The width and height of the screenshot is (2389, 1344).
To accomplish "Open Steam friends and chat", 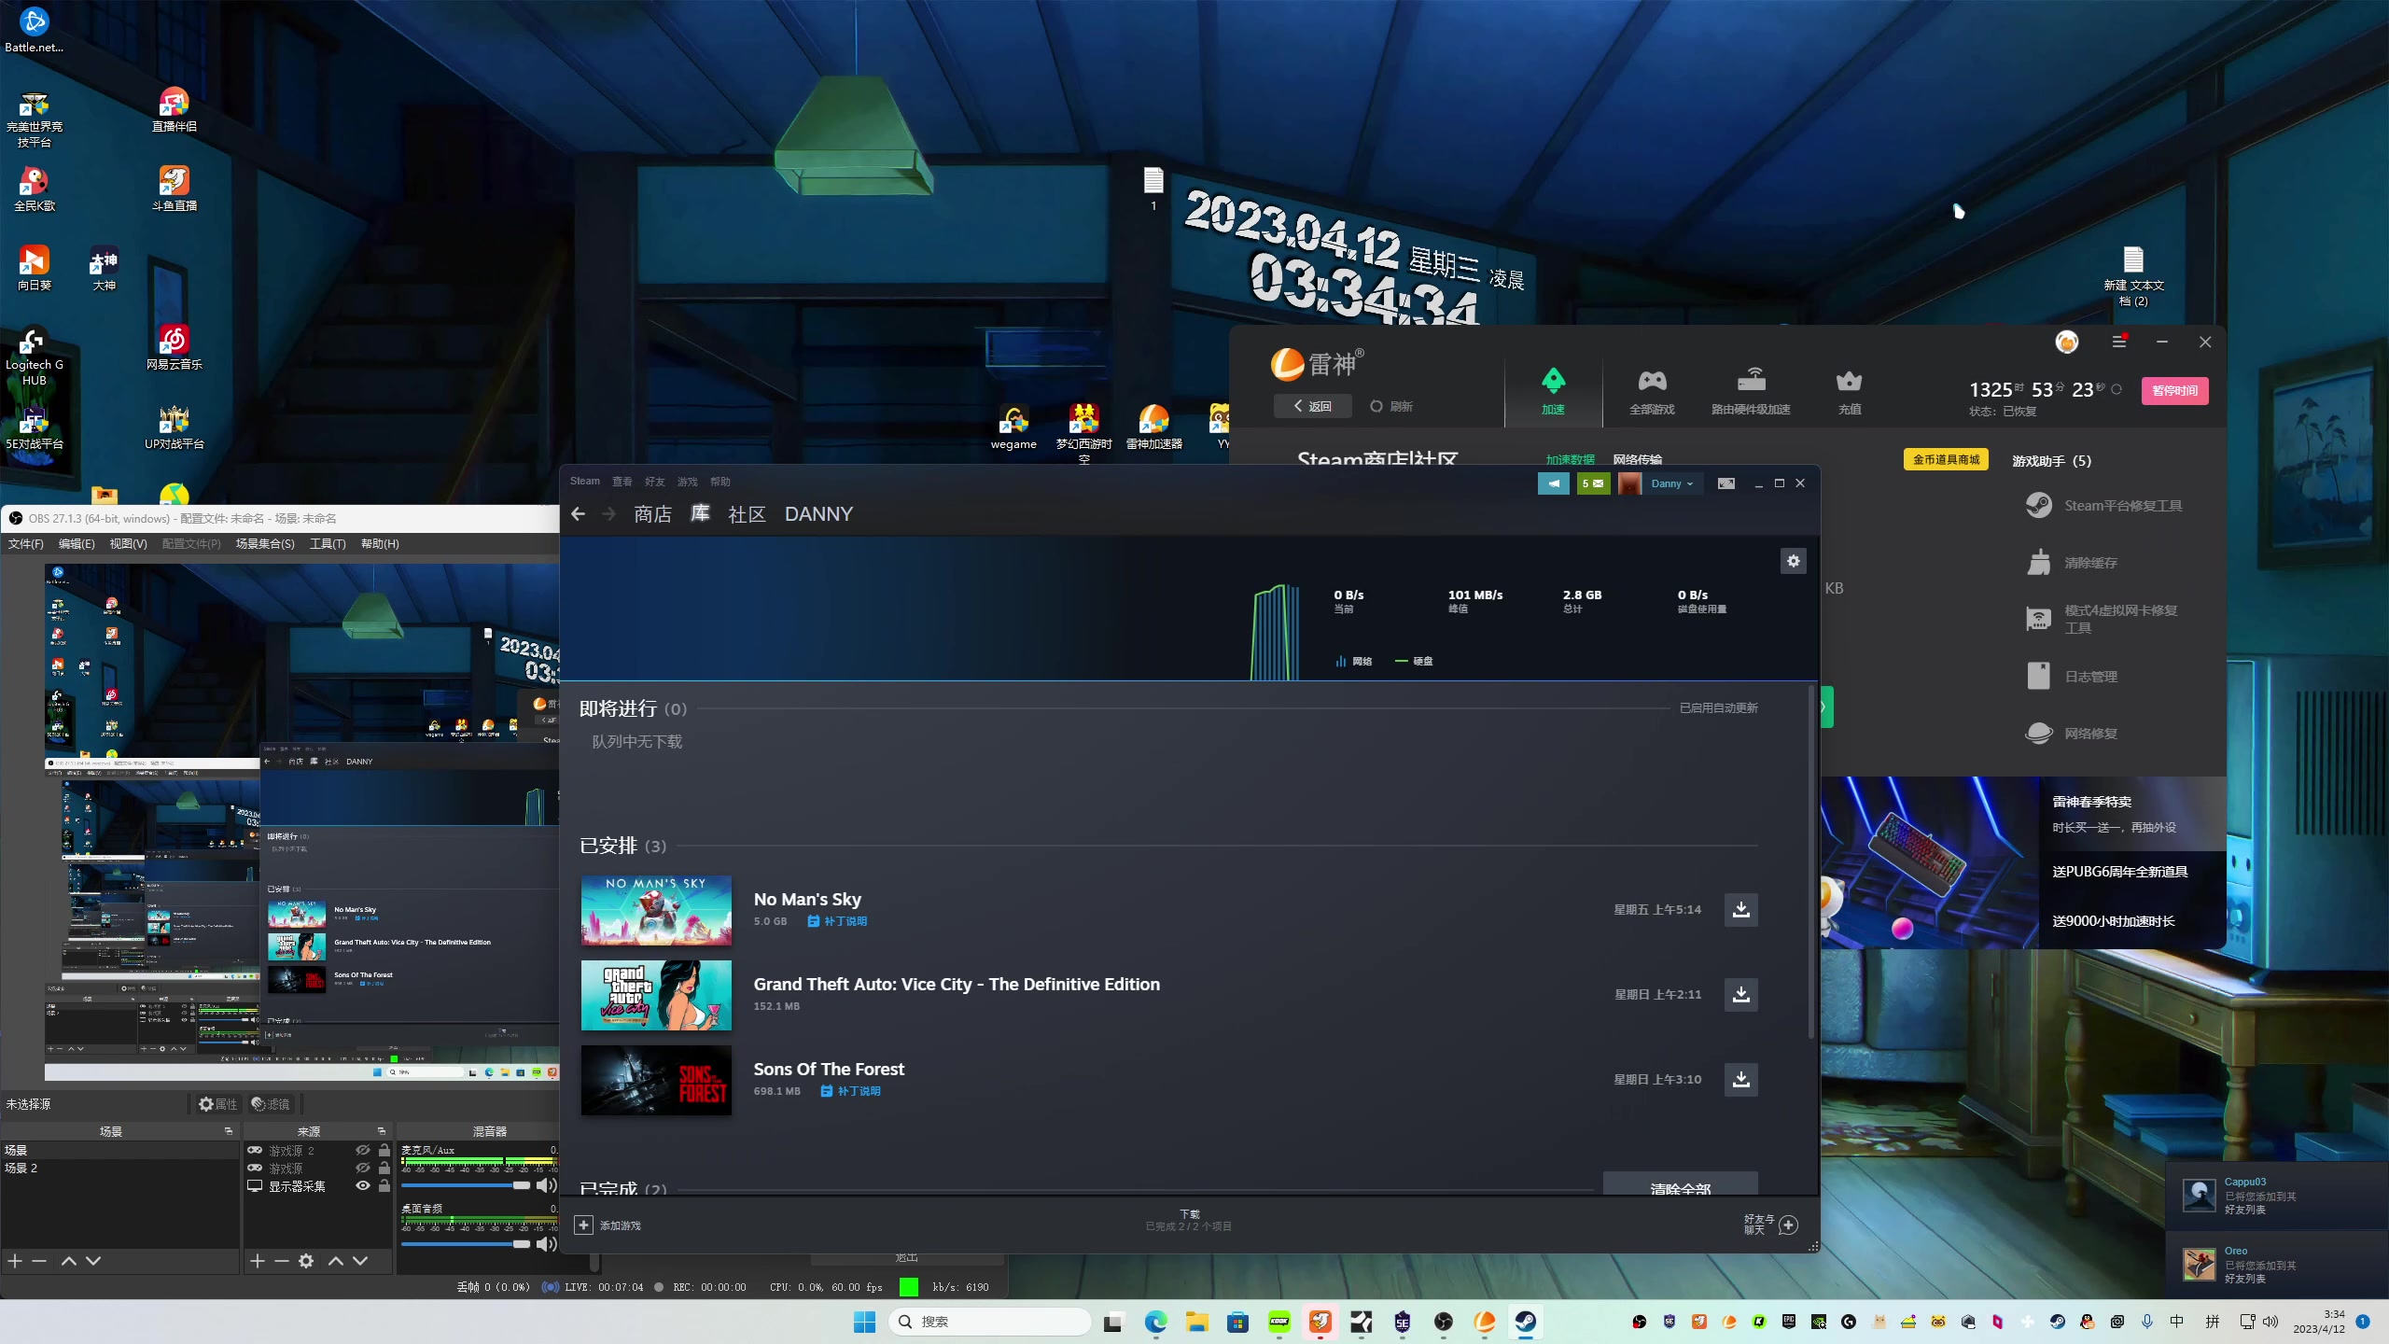I will 1770,1225.
